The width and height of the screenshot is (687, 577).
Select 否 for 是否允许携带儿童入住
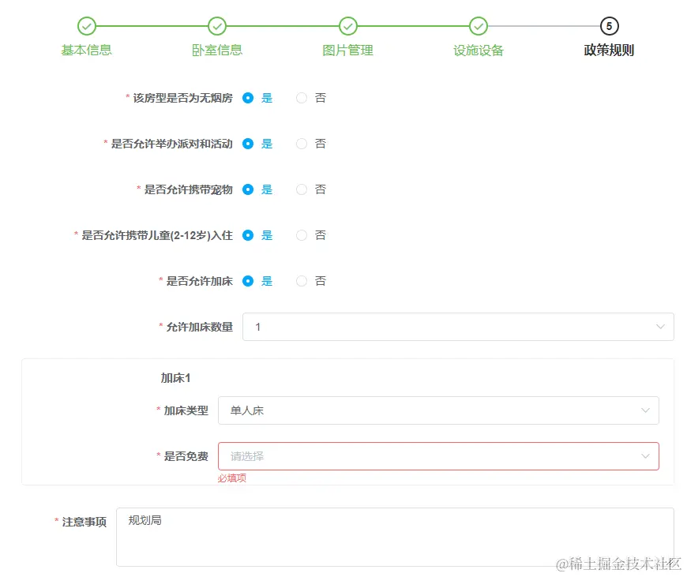click(301, 234)
